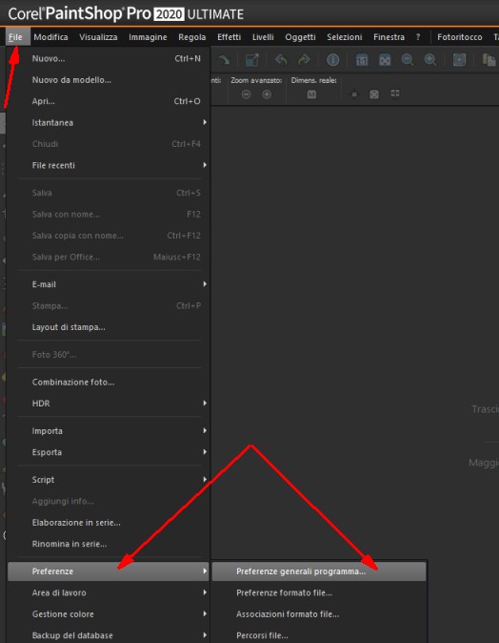The image size is (499, 643).
Task: Open the Regola menu
Action: click(192, 37)
